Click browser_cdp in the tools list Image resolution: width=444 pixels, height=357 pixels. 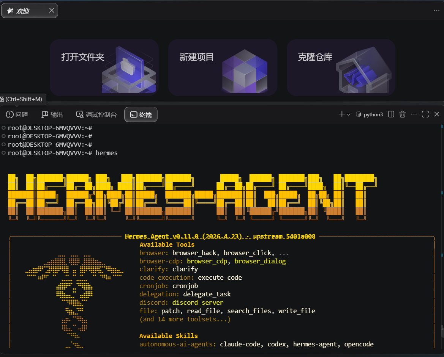point(207,261)
